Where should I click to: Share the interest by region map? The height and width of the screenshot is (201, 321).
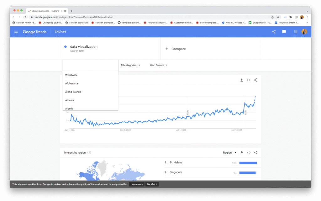[x=255, y=152]
